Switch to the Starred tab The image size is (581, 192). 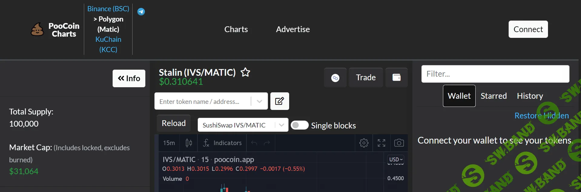click(494, 96)
